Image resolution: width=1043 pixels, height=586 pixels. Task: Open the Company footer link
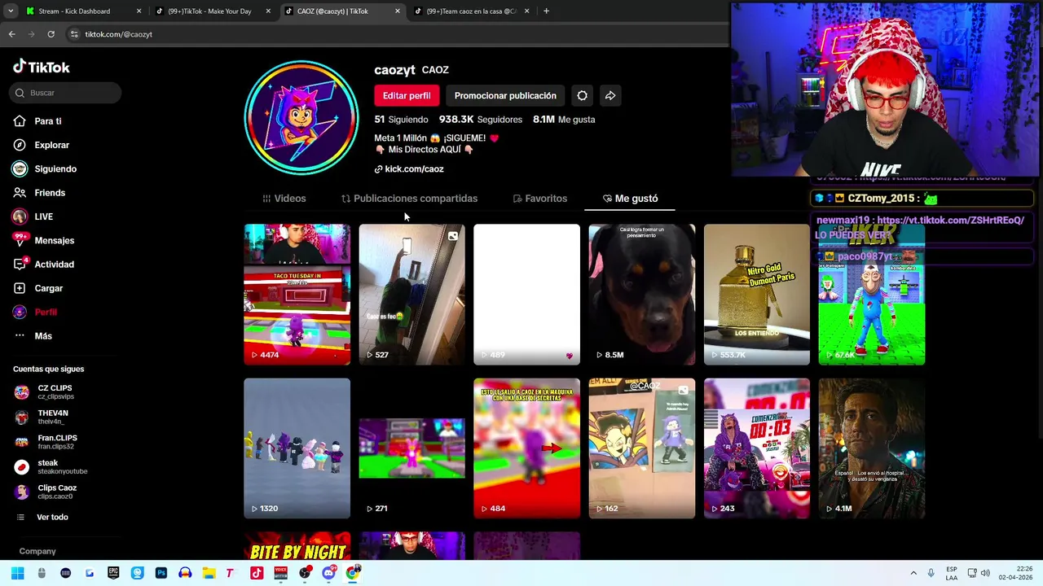(x=37, y=551)
